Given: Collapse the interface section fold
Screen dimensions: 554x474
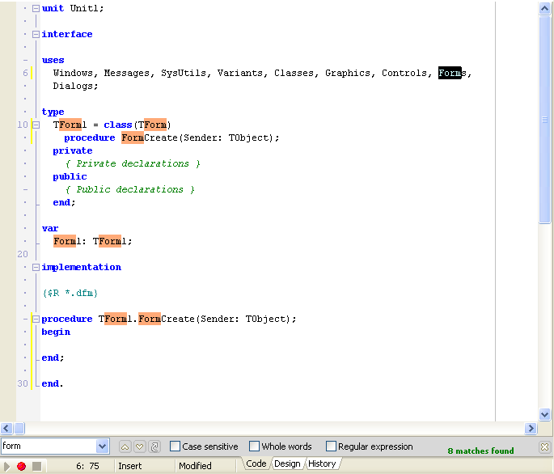Looking at the screenshot, I should pyautogui.click(x=36, y=34).
